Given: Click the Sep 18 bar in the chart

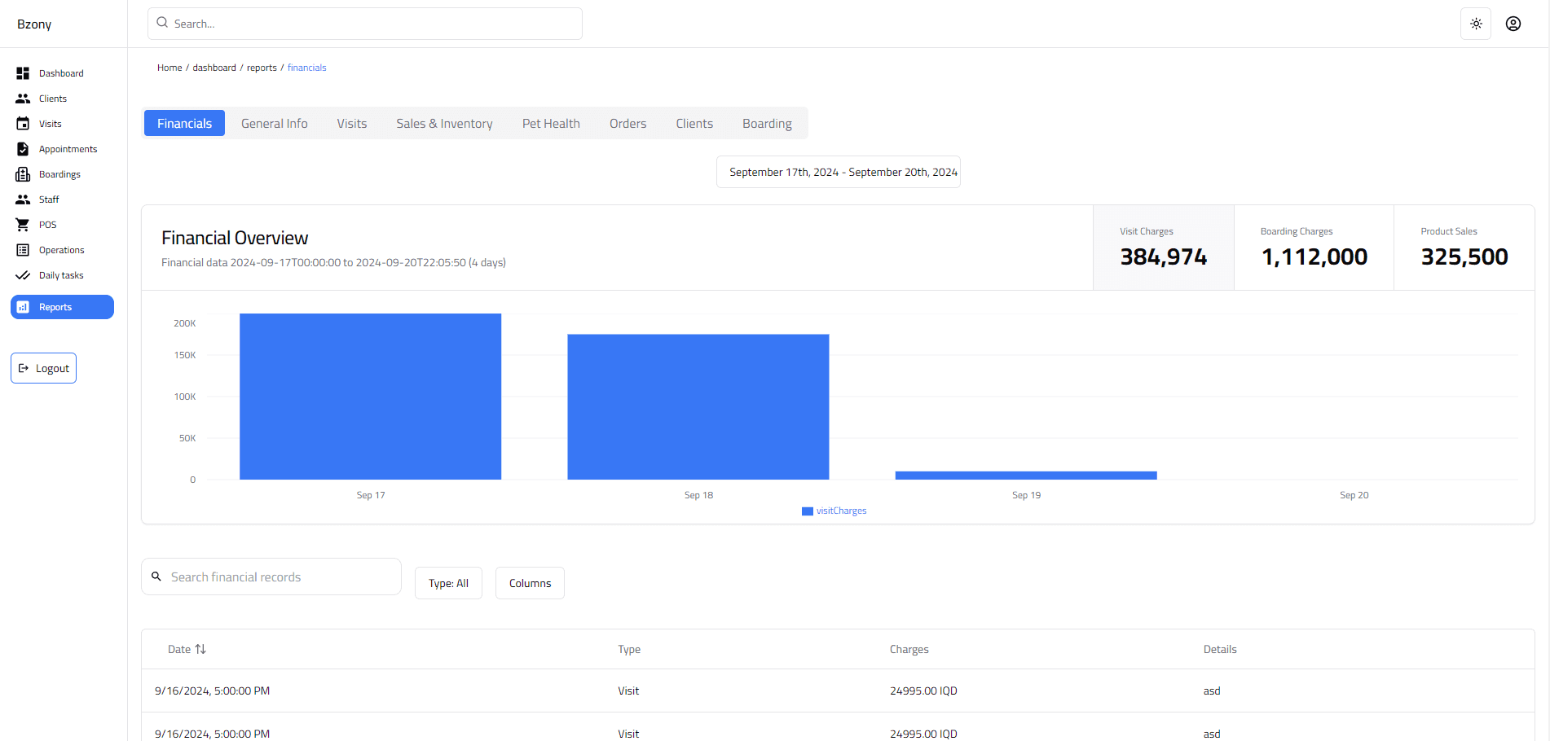Looking at the screenshot, I should click(698, 405).
